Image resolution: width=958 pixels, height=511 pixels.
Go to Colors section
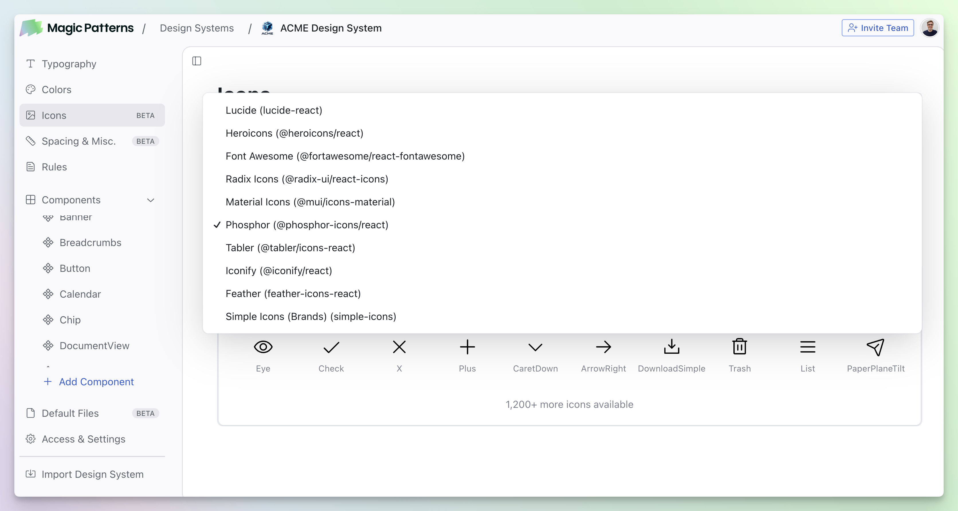56,90
